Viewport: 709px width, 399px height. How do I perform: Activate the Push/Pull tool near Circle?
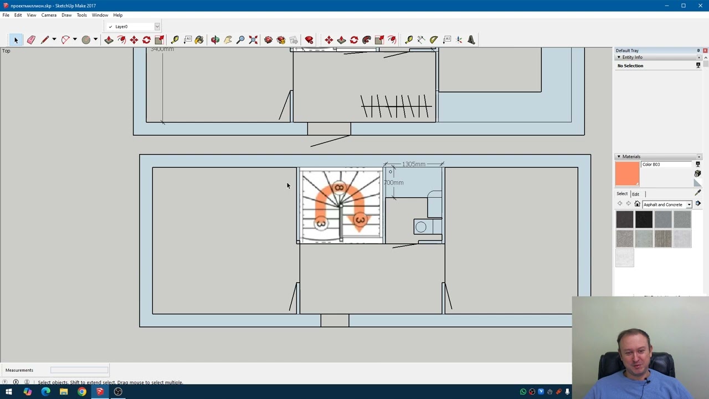tap(109, 40)
